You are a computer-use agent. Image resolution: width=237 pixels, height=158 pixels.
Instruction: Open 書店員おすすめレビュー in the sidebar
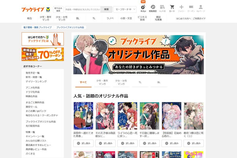pyautogui.click(x=39, y=145)
